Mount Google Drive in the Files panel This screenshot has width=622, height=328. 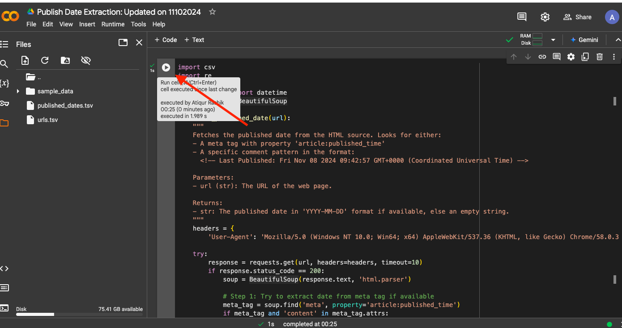65,60
